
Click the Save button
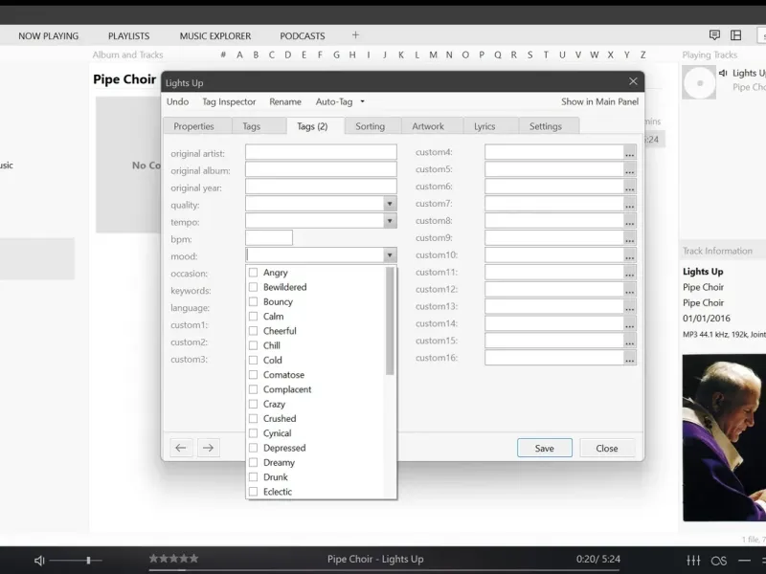544,448
